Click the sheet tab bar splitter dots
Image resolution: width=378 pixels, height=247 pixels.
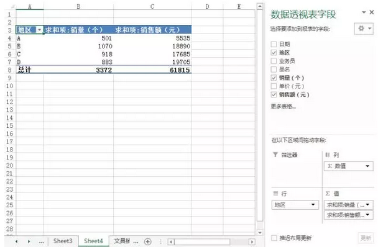[x=160, y=241]
